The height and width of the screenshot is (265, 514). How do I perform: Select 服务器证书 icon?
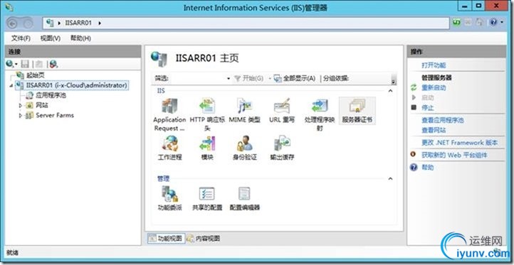tap(357, 111)
